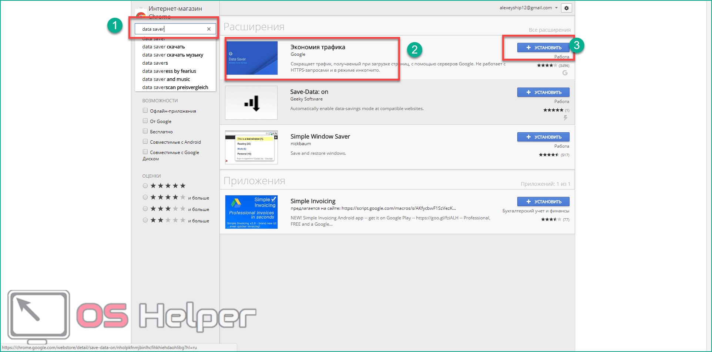Open the 'Simple Invoicing' title link
Screen dimensions: 712x352
point(313,201)
